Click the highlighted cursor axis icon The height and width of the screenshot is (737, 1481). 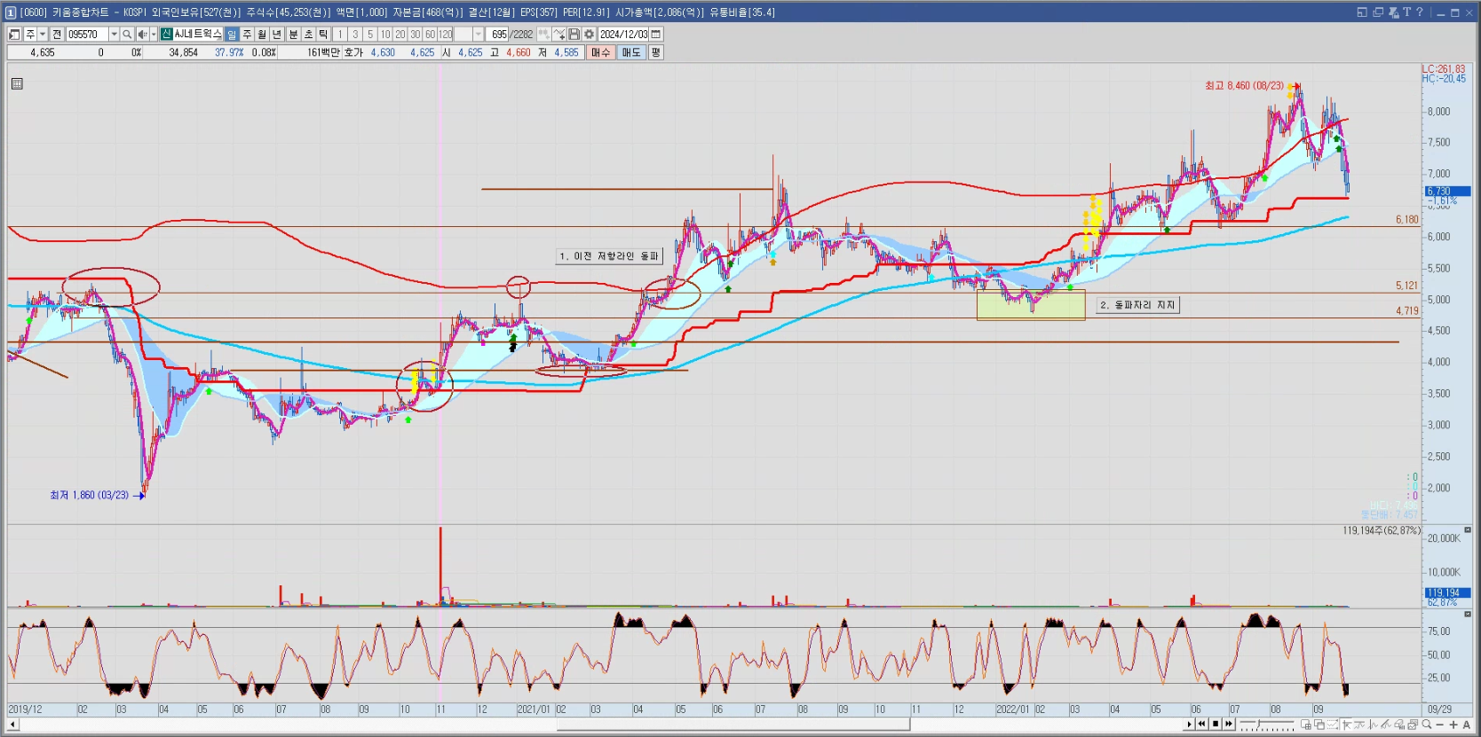point(1346,725)
